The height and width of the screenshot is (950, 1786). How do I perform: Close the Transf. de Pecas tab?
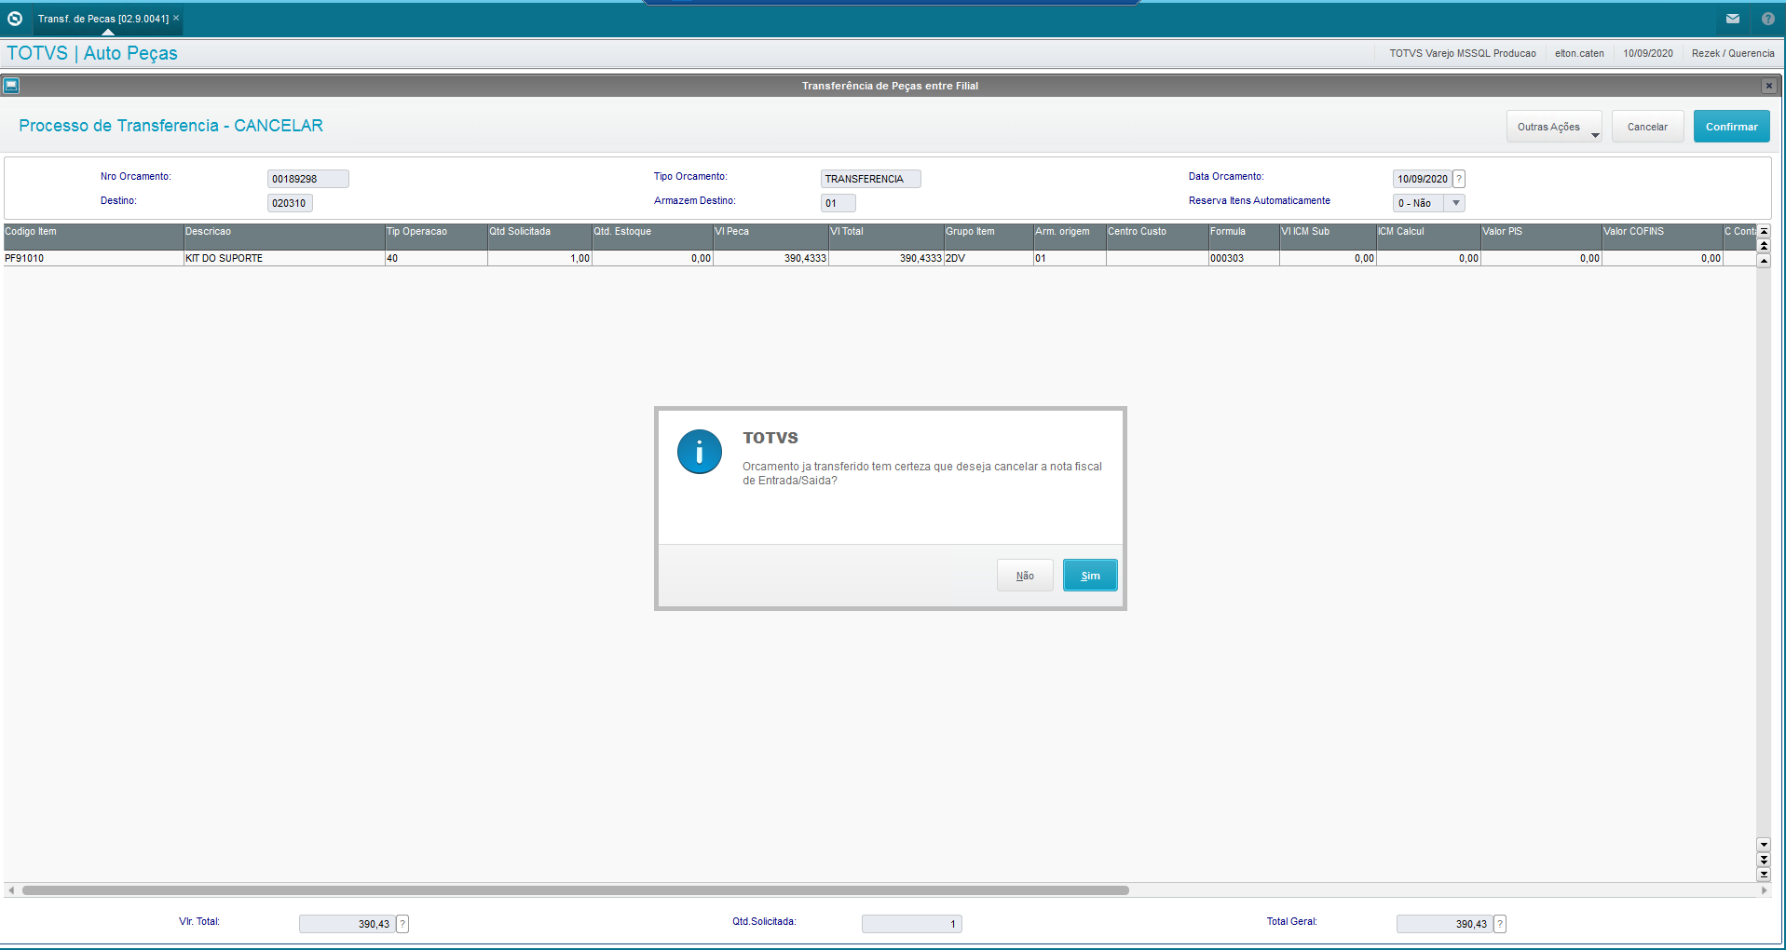pos(176,18)
